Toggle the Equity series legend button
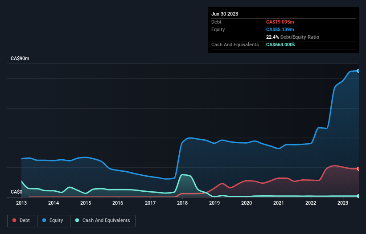 [x=53, y=221]
